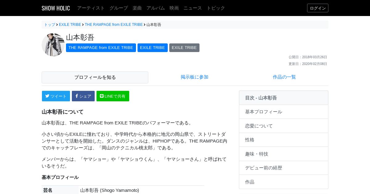Select the blue EXILE TRIBE tag
Screen dimensions: 370x194
pyautogui.click(x=153, y=48)
